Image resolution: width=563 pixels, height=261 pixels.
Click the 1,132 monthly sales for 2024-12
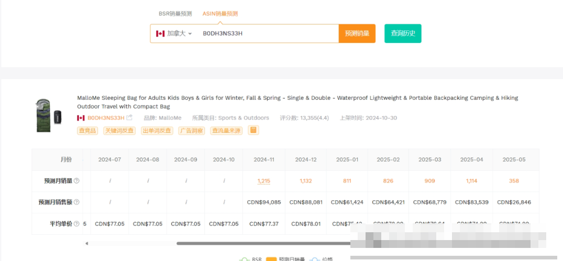click(306, 181)
